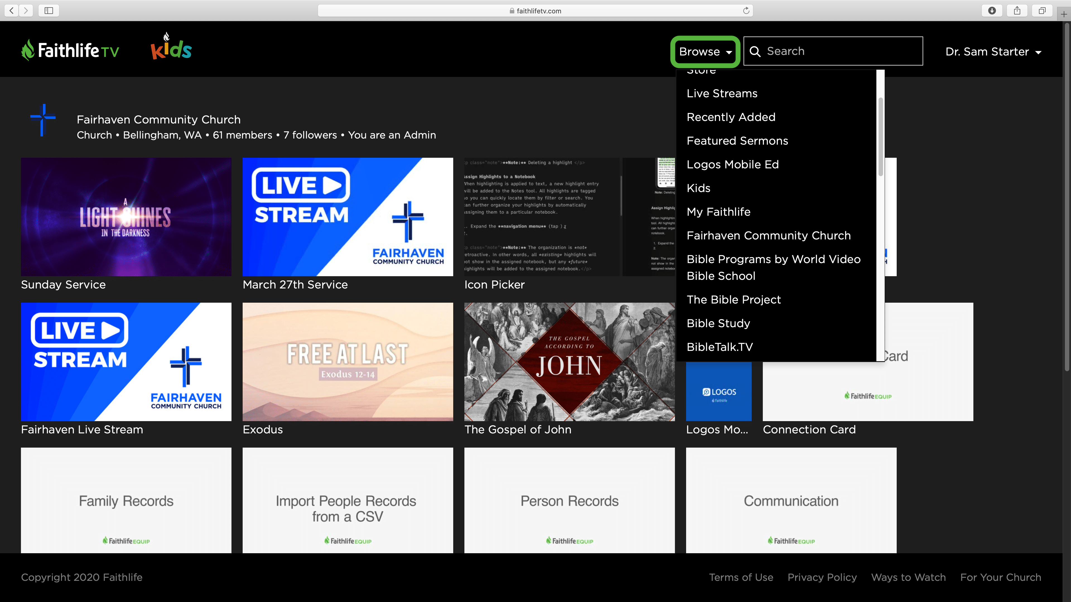The image size is (1071, 602).
Task: Click the Fairhaven church cross logo
Action: (43, 120)
